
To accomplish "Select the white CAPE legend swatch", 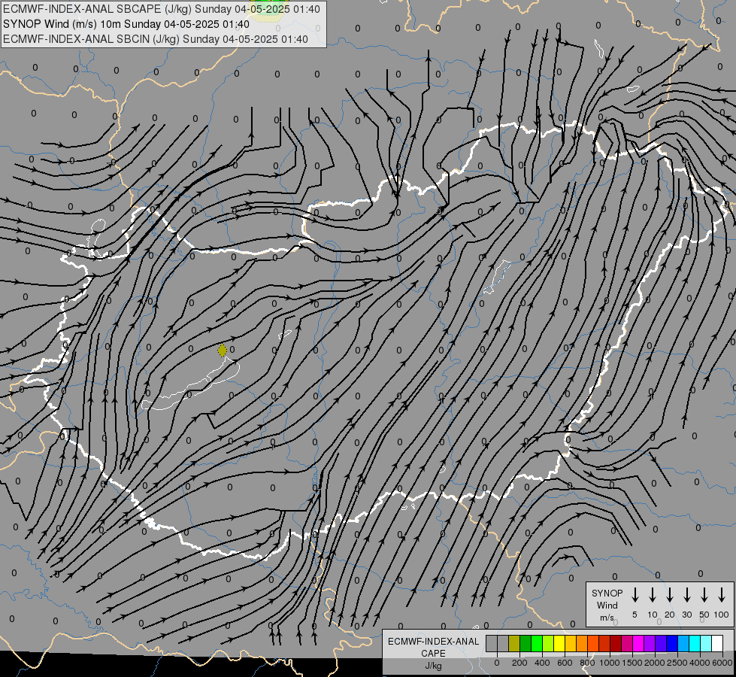I will (717, 644).
